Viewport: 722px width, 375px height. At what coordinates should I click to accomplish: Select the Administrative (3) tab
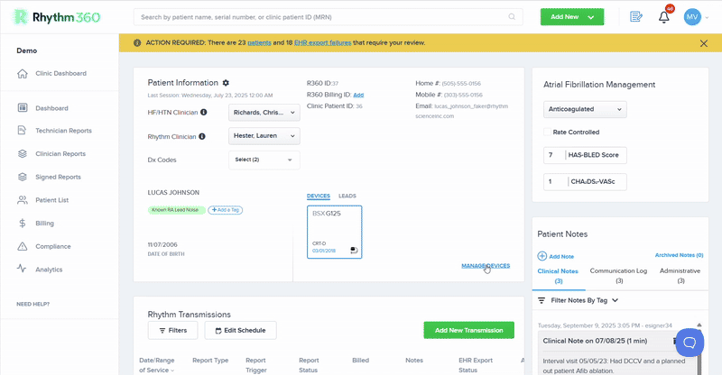click(680, 276)
